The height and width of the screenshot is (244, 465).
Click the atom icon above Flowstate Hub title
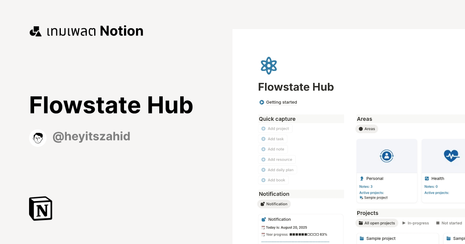click(x=269, y=65)
